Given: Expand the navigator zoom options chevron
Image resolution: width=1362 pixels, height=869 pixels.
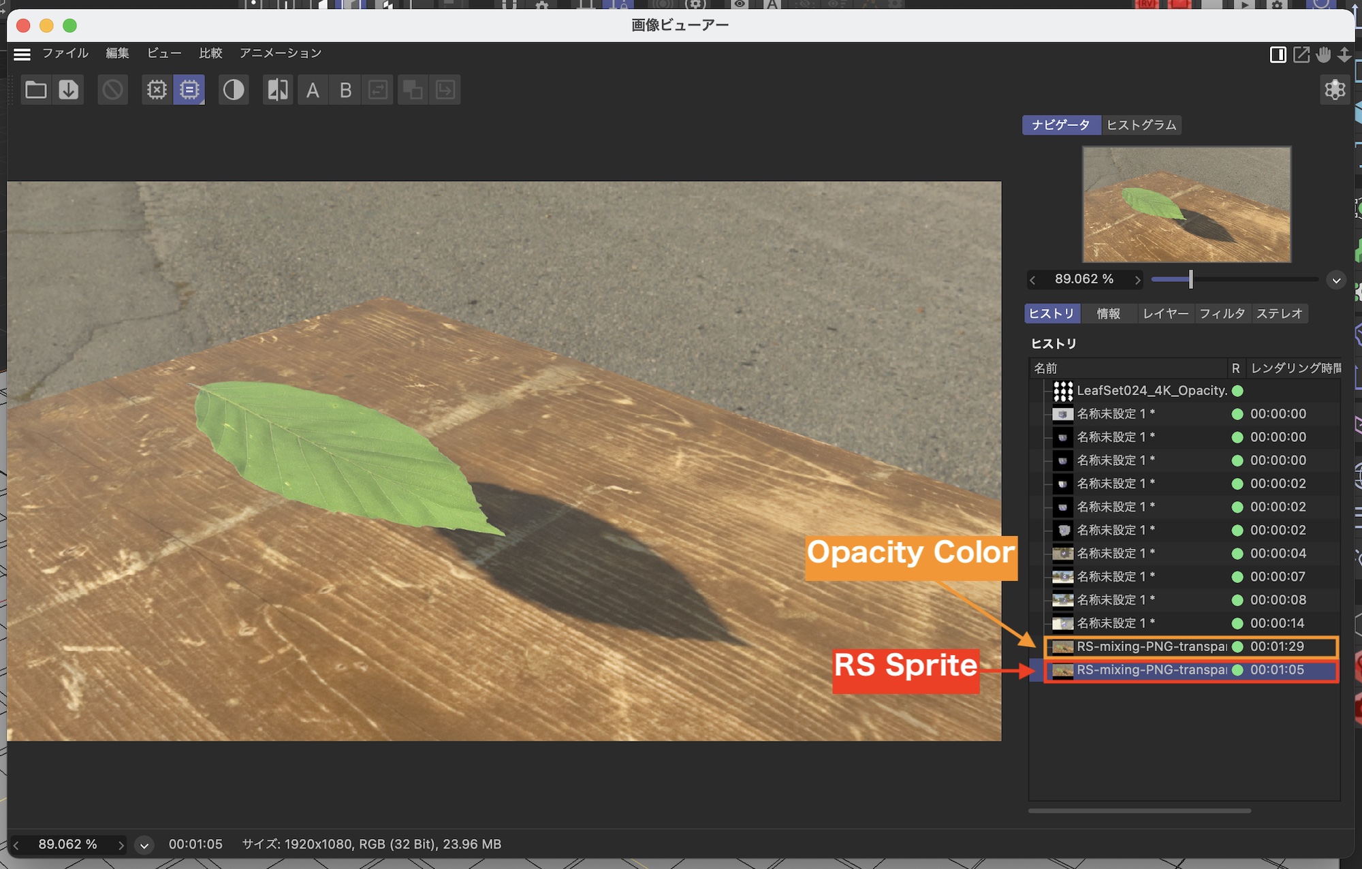Looking at the screenshot, I should click(1335, 280).
